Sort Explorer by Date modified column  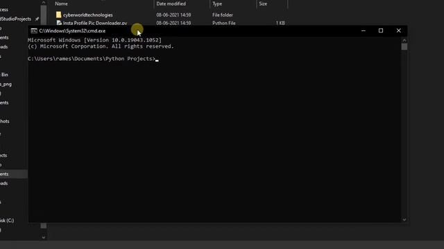click(x=171, y=3)
